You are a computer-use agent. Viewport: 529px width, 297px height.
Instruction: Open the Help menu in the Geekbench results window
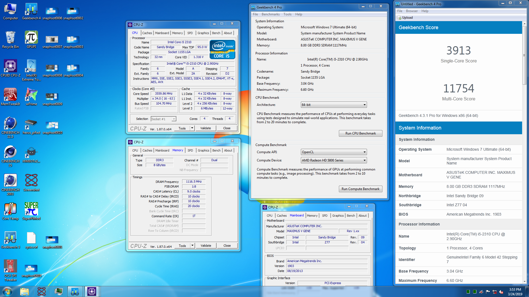pyautogui.click(x=425, y=11)
